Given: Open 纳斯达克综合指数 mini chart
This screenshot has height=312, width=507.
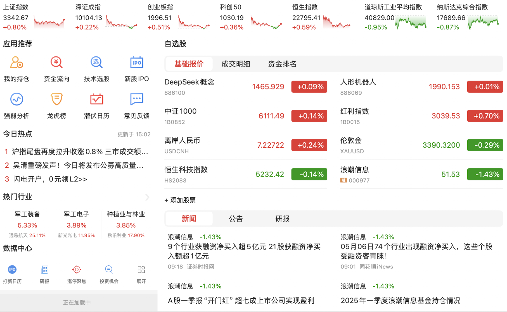Looking at the screenshot, I should point(483,22).
